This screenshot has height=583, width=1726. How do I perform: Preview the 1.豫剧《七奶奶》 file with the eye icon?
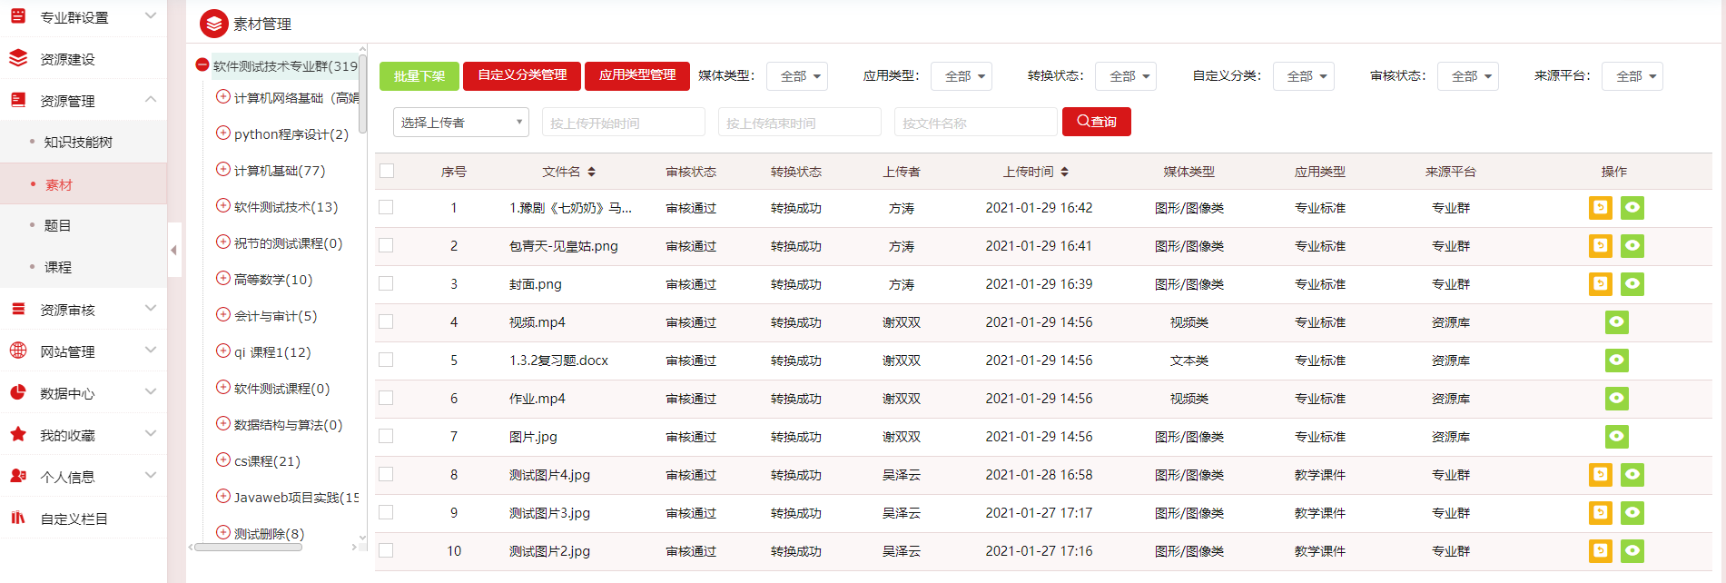(x=1632, y=208)
